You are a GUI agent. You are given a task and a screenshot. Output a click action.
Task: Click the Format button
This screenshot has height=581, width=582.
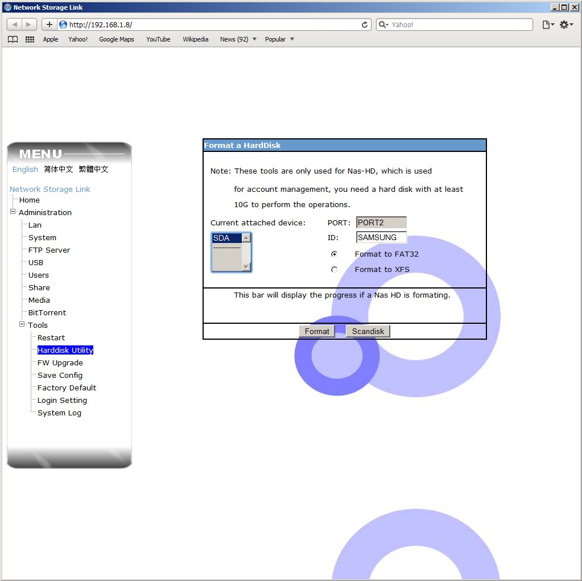pyautogui.click(x=317, y=331)
